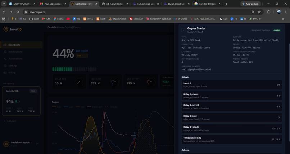Go forward one page
Viewport: 290px width, 154px height.
click(x=11, y=12)
